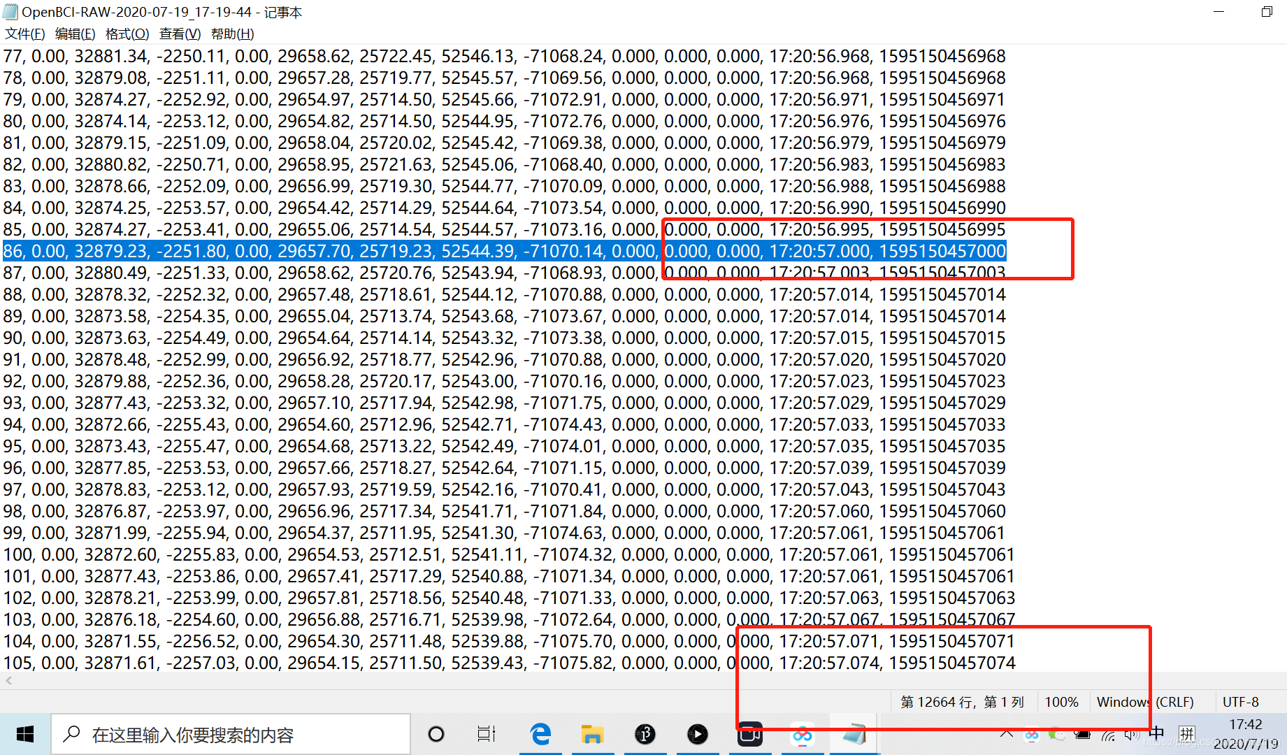Click value 52542.71 in row 94

pyautogui.click(x=477, y=424)
